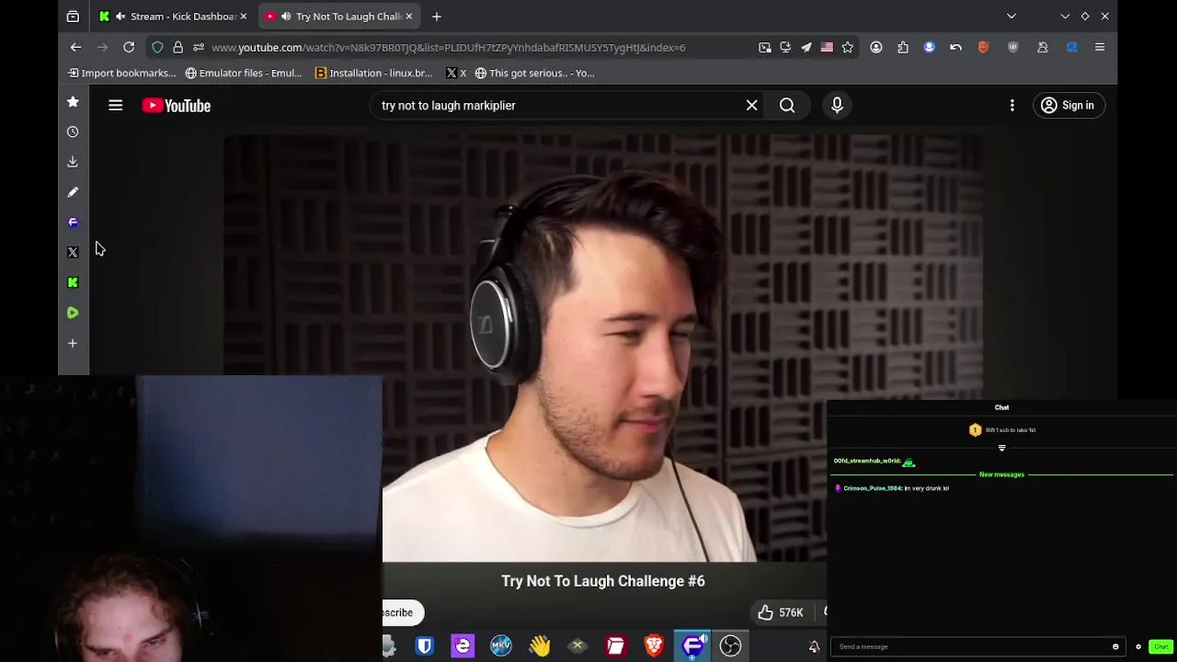Open the Emulator files bookmark

point(244,74)
